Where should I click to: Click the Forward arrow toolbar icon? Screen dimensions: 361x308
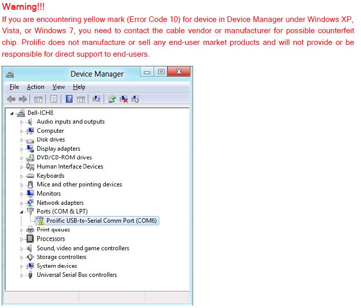coord(23,99)
